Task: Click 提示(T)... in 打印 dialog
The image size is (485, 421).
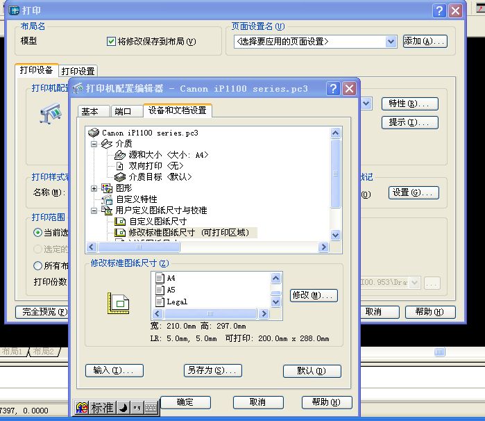Action: 409,122
